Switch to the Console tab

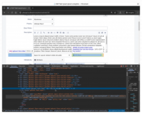coord(31,66)
